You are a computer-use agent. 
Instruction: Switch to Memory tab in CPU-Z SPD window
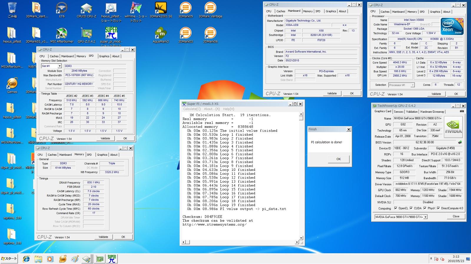click(x=81, y=56)
